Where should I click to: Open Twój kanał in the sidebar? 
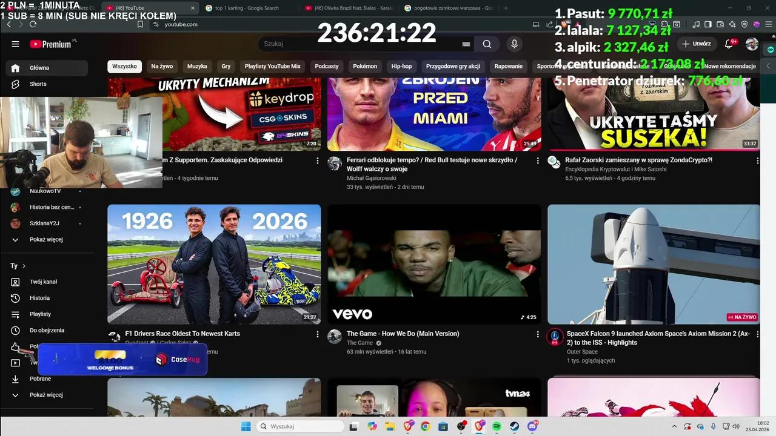click(x=47, y=282)
